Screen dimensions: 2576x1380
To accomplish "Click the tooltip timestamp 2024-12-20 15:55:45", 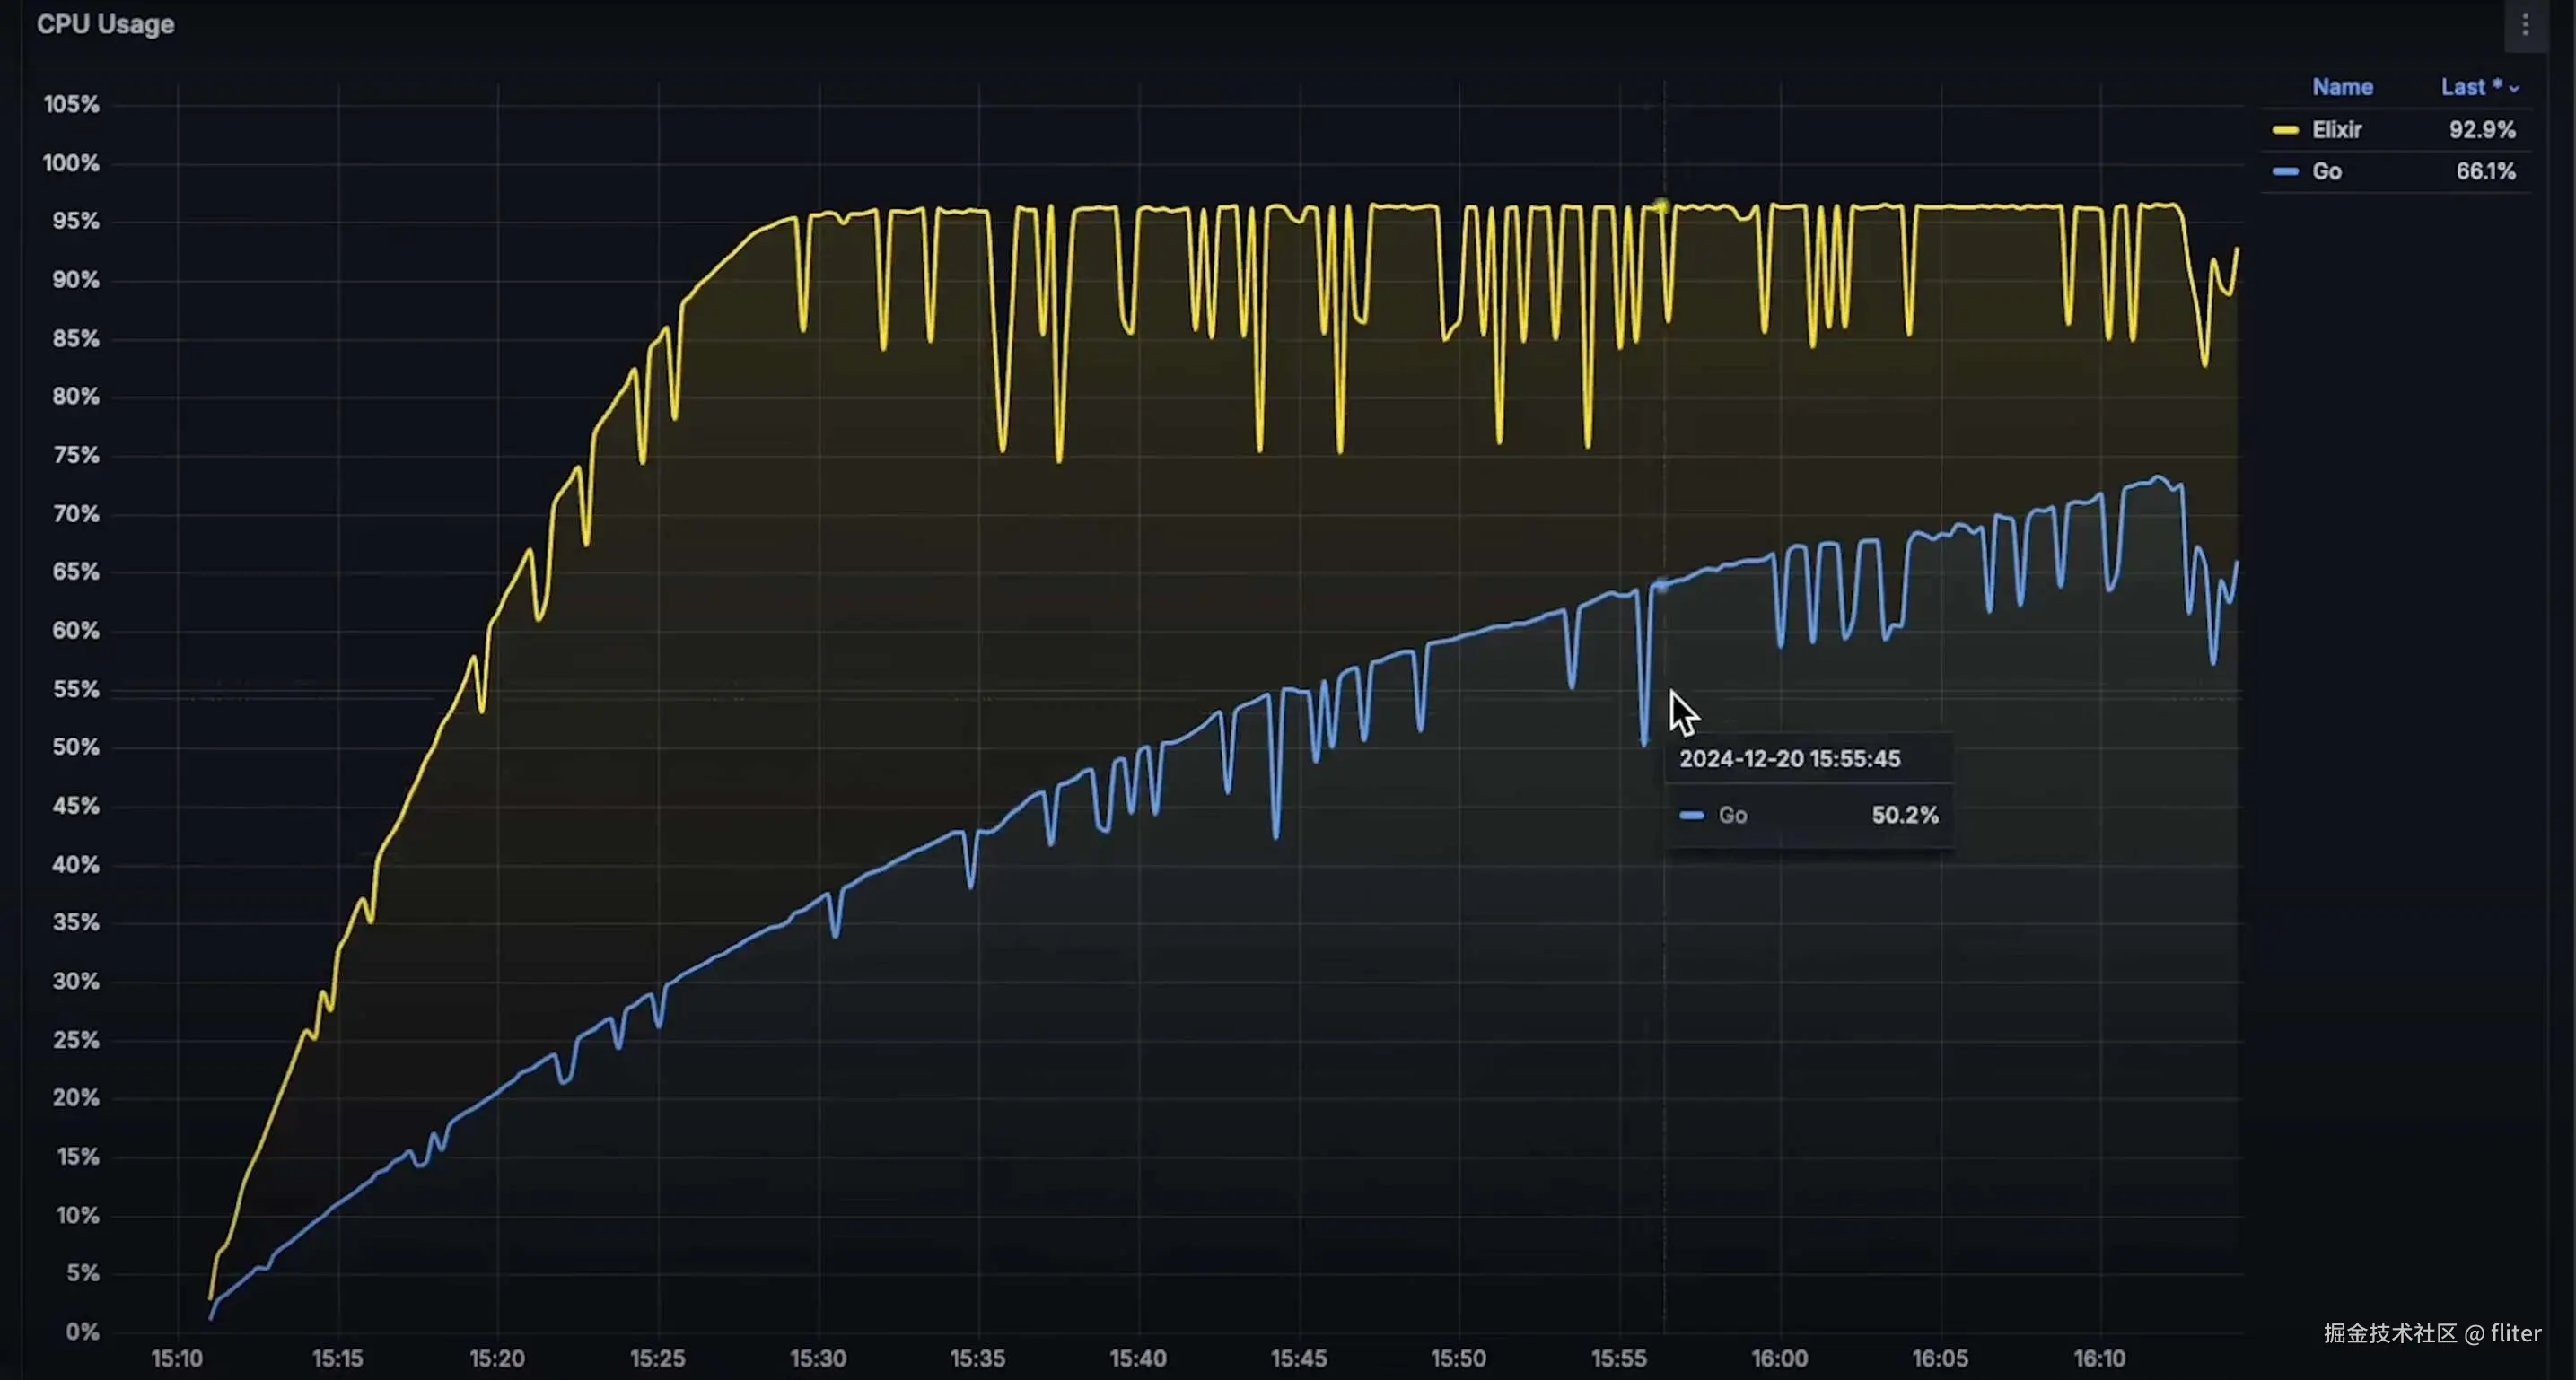I will click(1789, 759).
